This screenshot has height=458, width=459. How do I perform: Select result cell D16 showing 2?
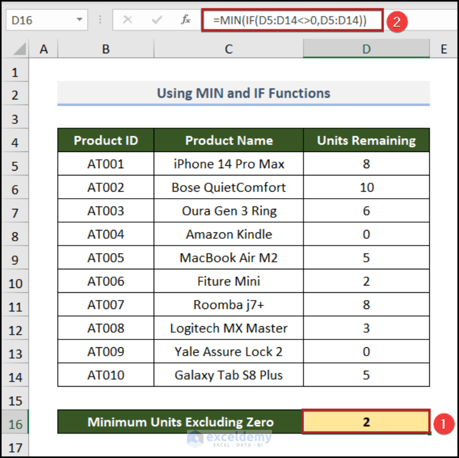(x=366, y=421)
